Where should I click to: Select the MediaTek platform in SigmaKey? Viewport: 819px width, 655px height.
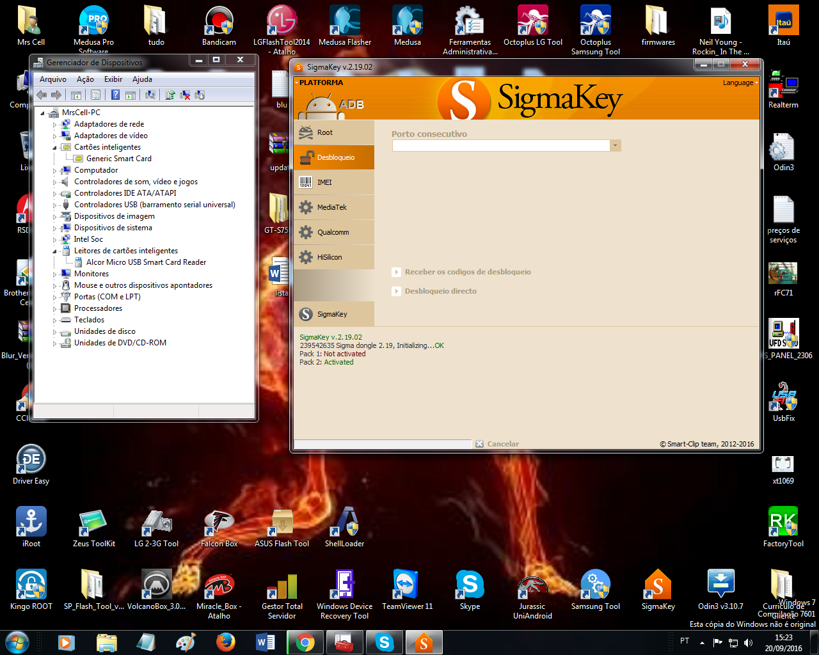[334, 207]
